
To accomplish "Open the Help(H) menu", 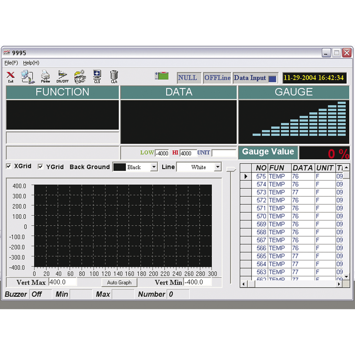I will tap(31, 63).
